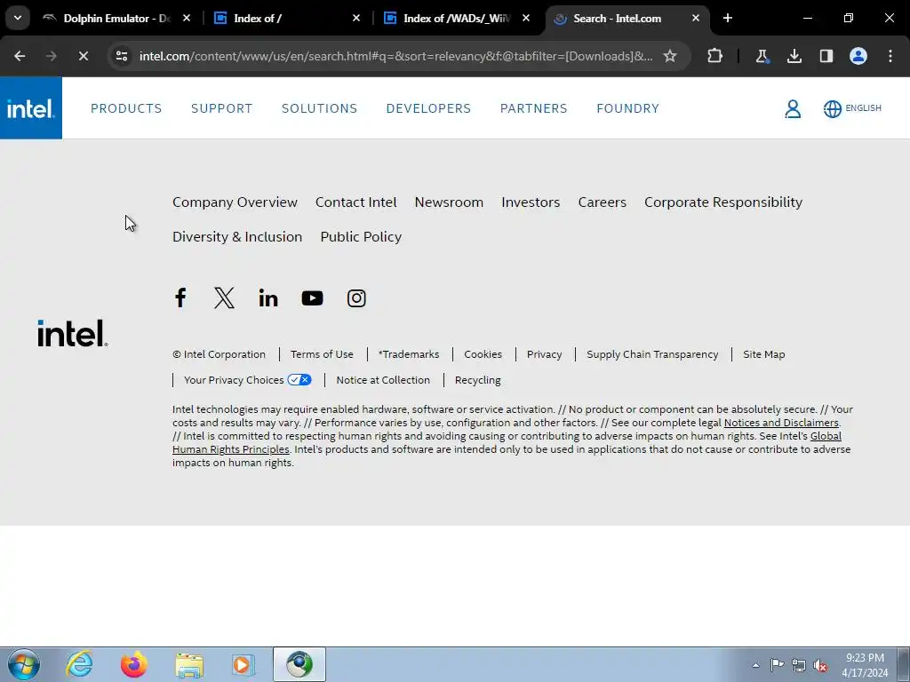
Task: Open the Windows Start button
Action: tap(24, 664)
